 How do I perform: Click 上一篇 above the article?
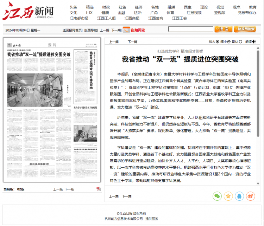click(x=114, y=42)
